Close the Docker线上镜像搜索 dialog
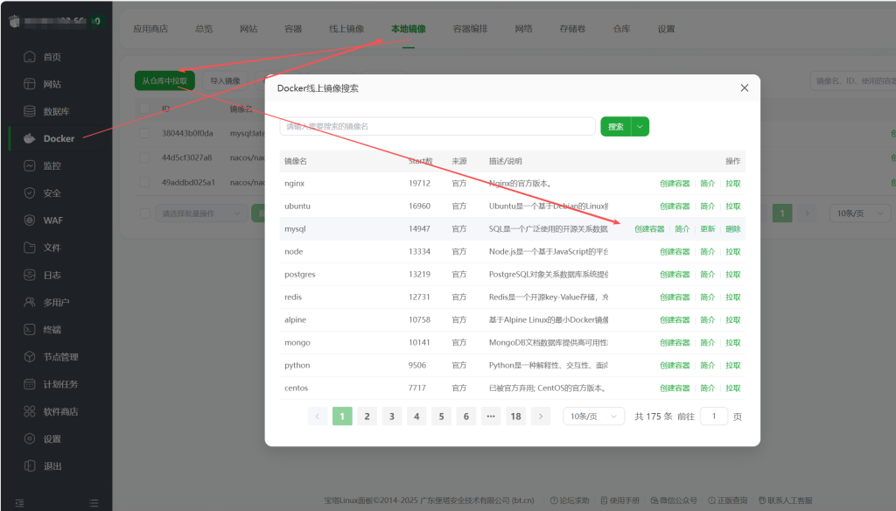 tap(745, 87)
